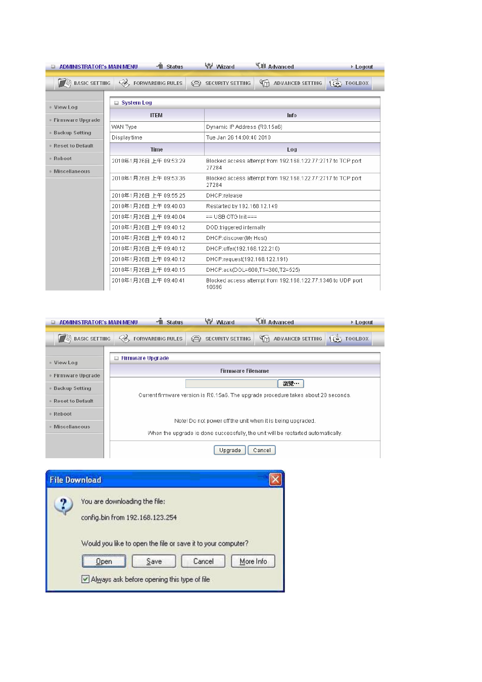Select Reboot in System Log panel sidebar
Viewport: 482px width, 682px height.
coord(63,159)
